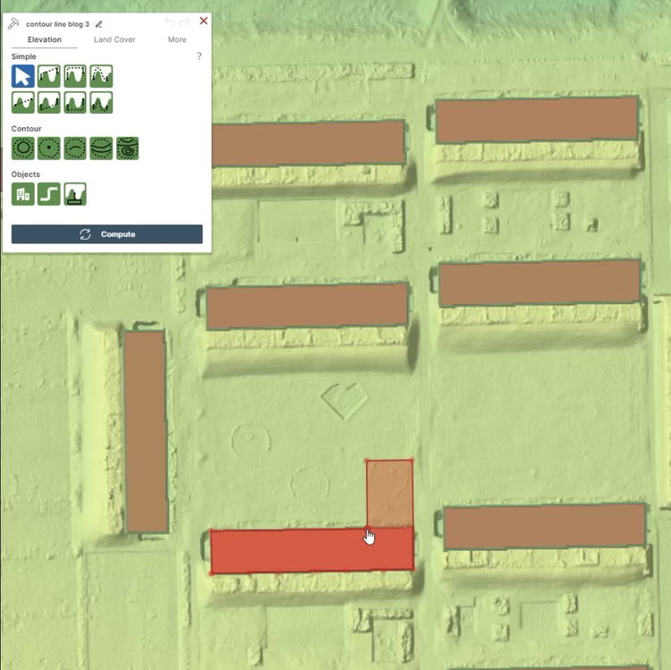Rename project with the pencil edit icon
This screenshot has width=671, height=670.
[x=98, y=24]
